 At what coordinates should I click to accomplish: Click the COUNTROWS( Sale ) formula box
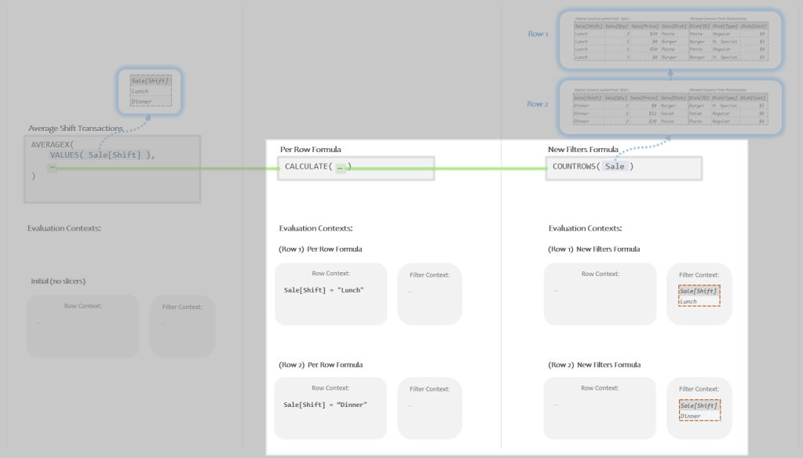pos(623,168)
